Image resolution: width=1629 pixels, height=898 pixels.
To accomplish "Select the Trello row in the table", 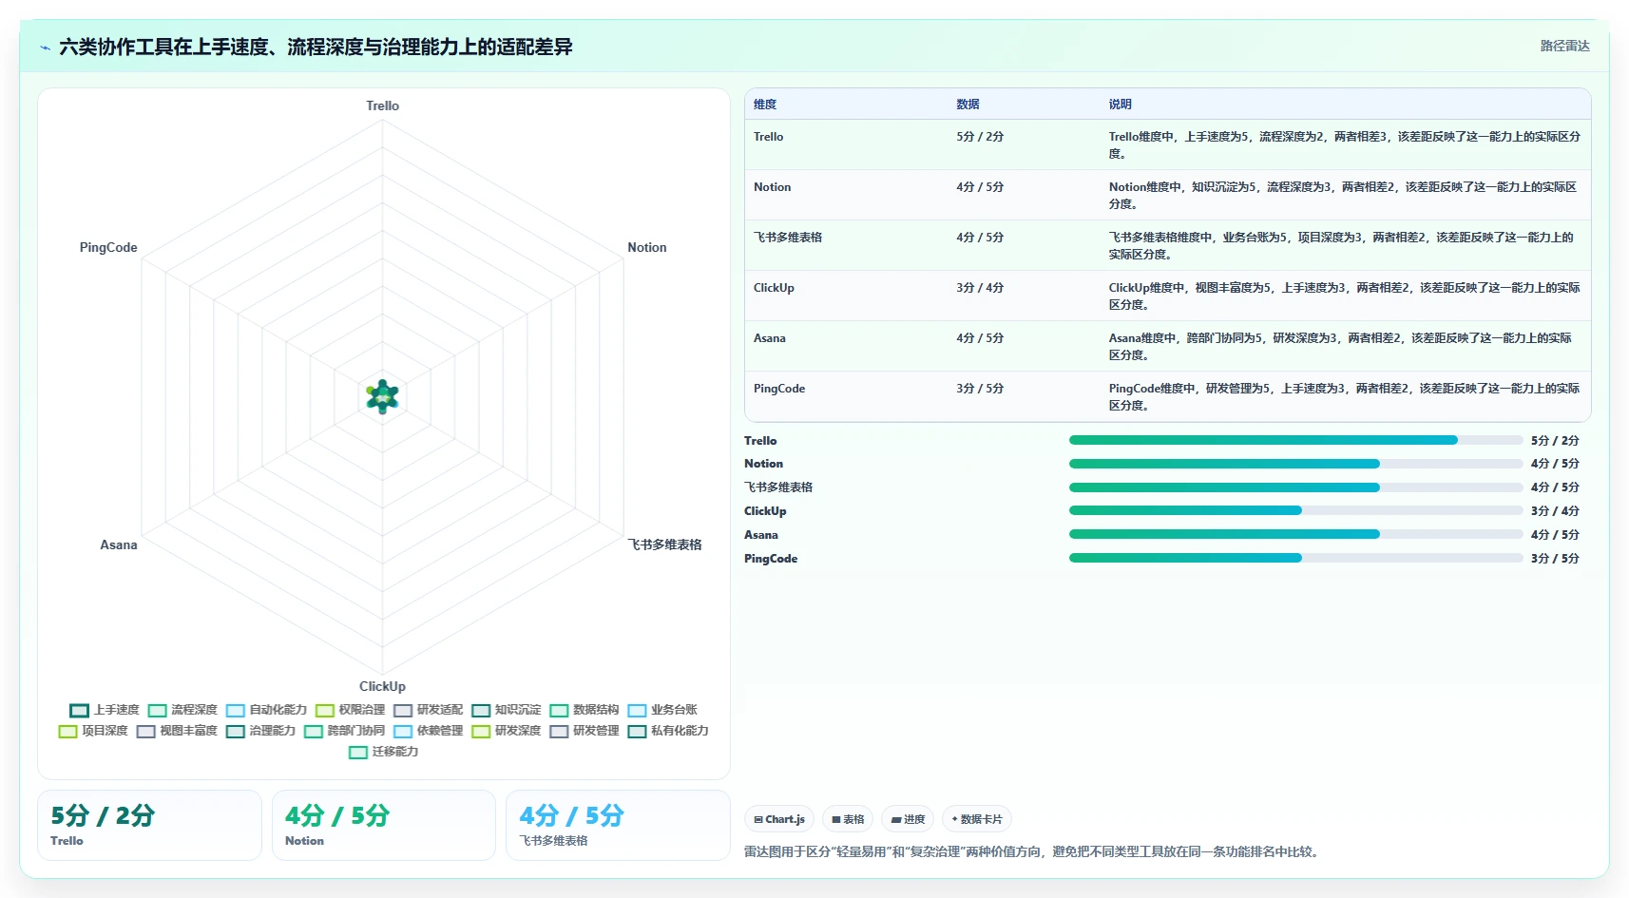I will (x=1167, y=144).
